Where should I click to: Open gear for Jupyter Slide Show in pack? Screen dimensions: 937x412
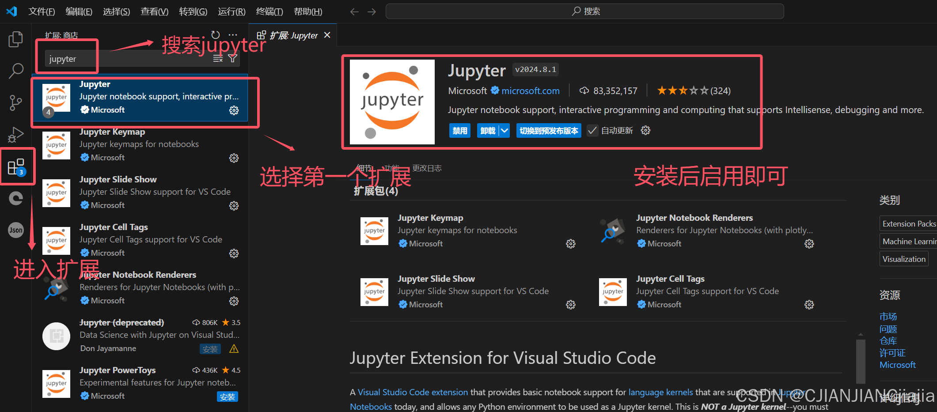[x=571, y=305]
